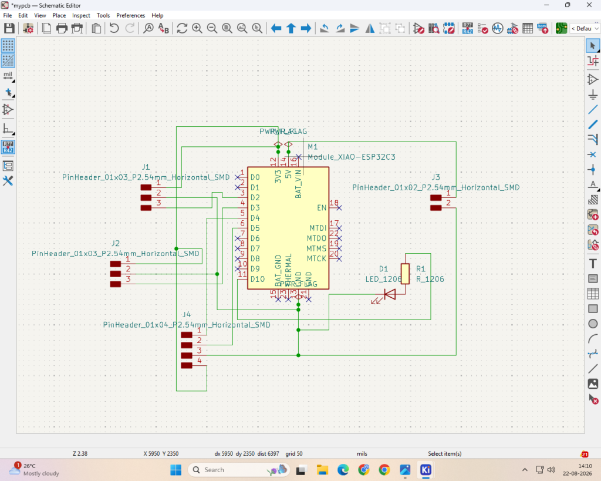Toggle the hierarchy navigator panel
This screenshot has width=601, height=481.
pos(8,166)
